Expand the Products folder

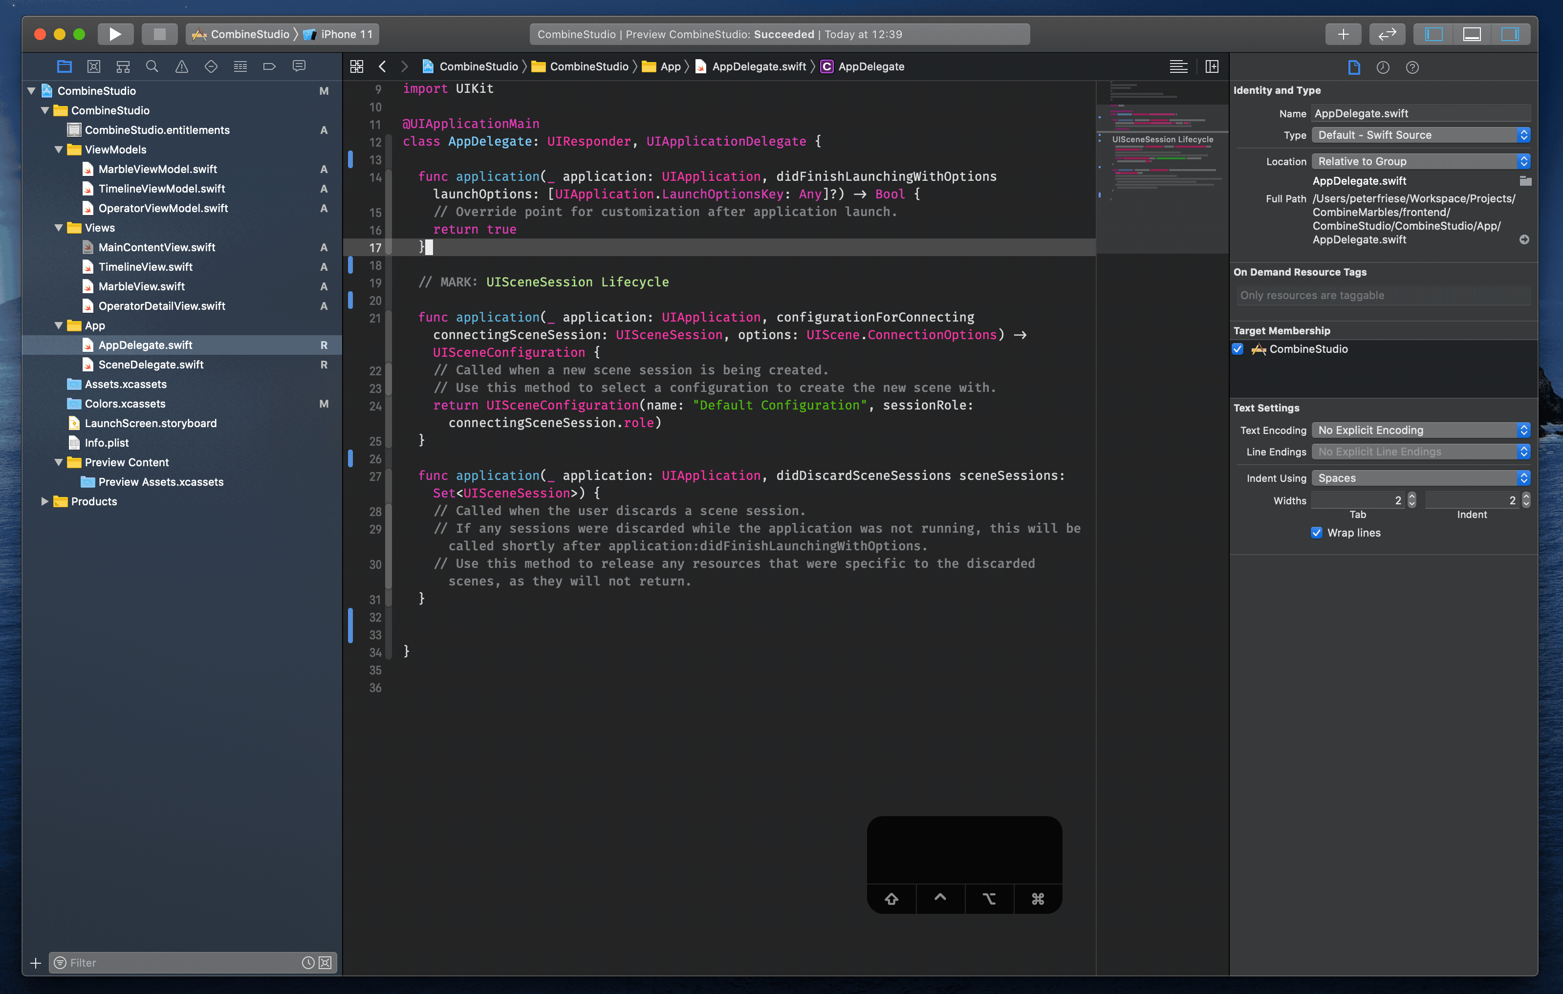coord(44,501)
